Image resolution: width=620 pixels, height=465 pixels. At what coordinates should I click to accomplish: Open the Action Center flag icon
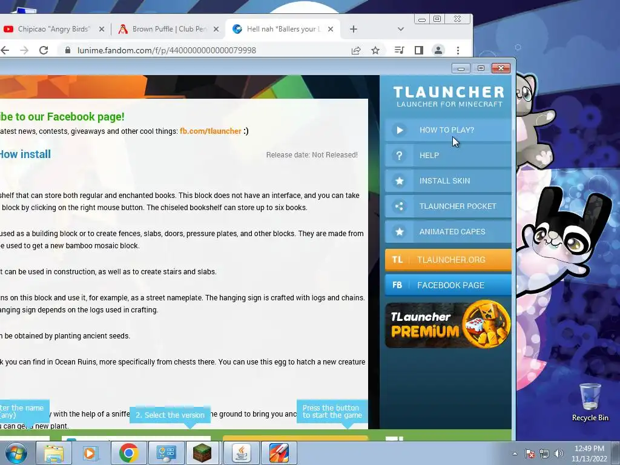[530, 453]
